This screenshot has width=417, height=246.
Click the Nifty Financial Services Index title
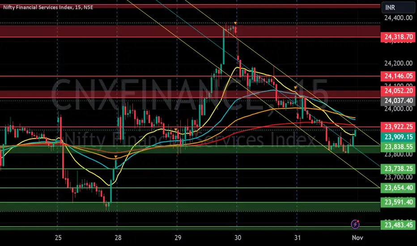click(48, 7)
